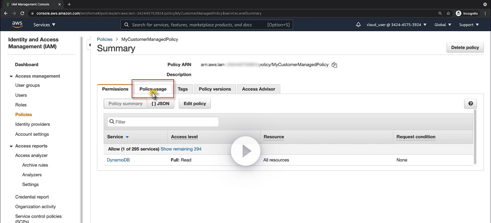491x223 pixels.
Task: Click the AWS search bar
Action: click(x=207, y=25)
